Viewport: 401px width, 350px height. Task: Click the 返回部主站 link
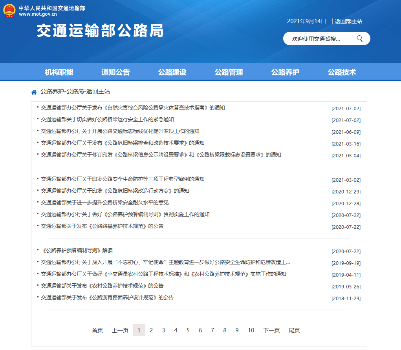coord(349,21)
